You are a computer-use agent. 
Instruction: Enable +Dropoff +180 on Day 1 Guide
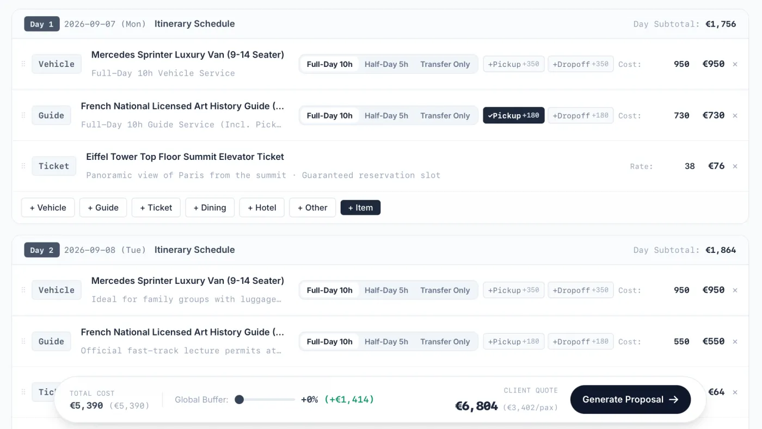coord(581,115)
